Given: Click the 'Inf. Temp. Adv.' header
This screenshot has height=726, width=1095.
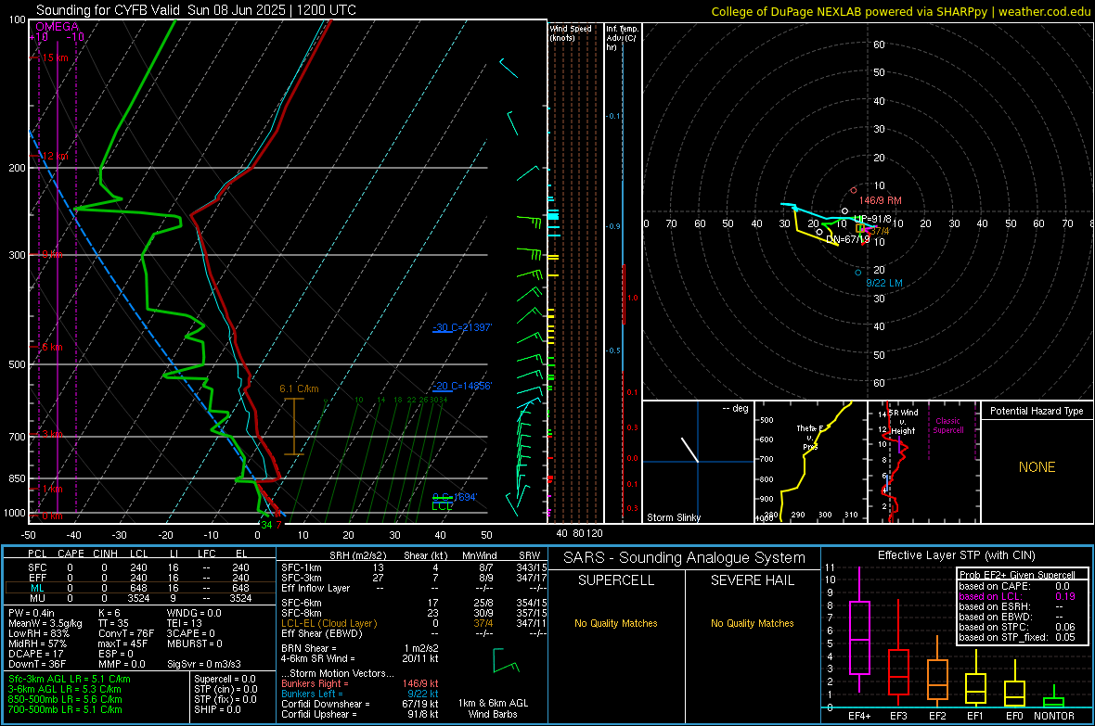Looking at the screenshot, I should click(622, 38).
